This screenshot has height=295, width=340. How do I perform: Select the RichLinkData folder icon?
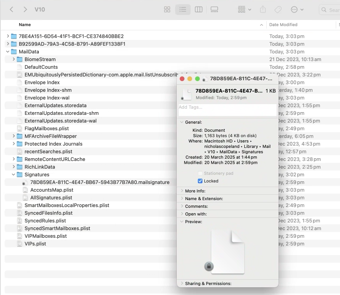pyautogui.click(x=20, y=167)
